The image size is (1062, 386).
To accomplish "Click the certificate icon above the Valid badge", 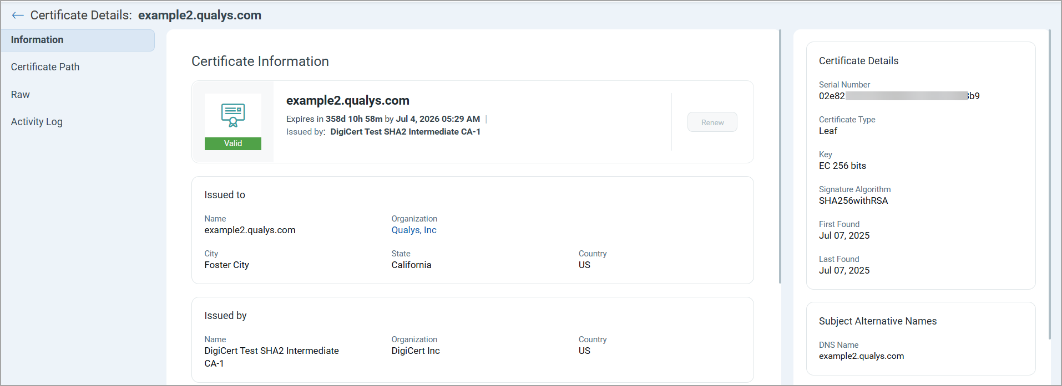I will click(x=233, y=115).
